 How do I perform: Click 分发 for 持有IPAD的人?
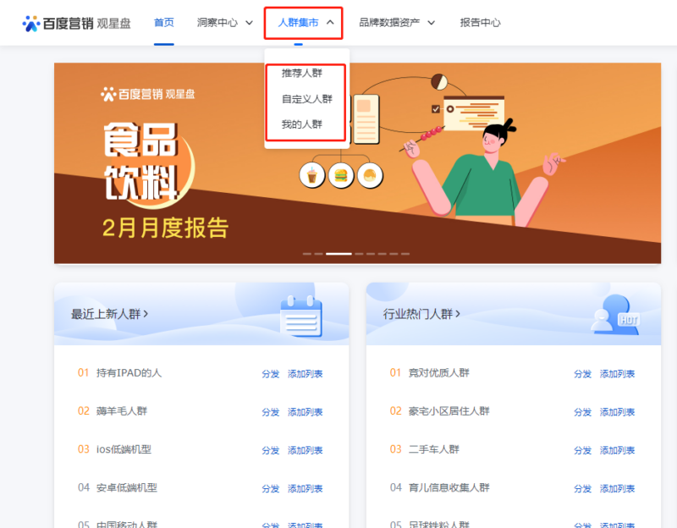point(270,374)
